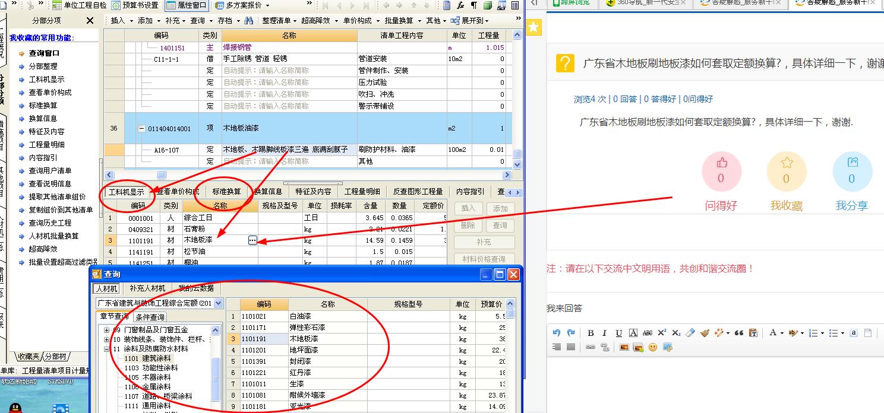Apply underline formatting in editor

coord(618,333)
